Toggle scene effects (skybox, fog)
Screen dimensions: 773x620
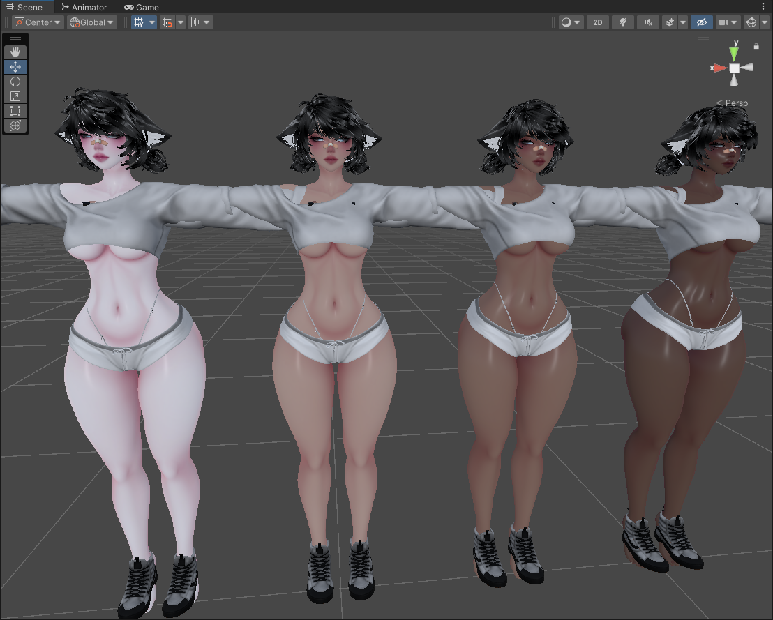pos(670,22)
